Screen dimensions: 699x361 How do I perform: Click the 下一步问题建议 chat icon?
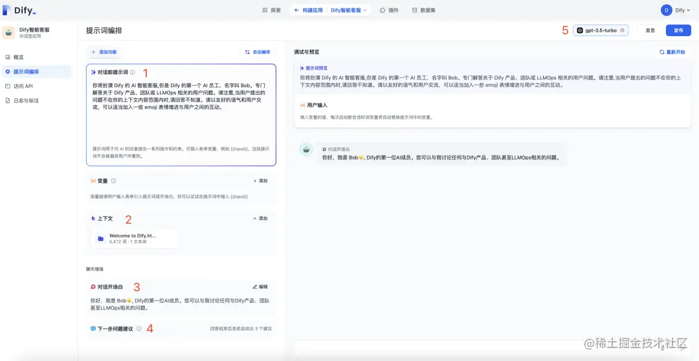click(x=93, y=329)
